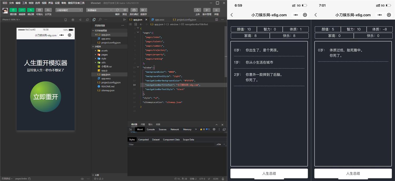Toggle the 模拟器 simulator panel
Viewport: 395px width, 181px height.
13,10
